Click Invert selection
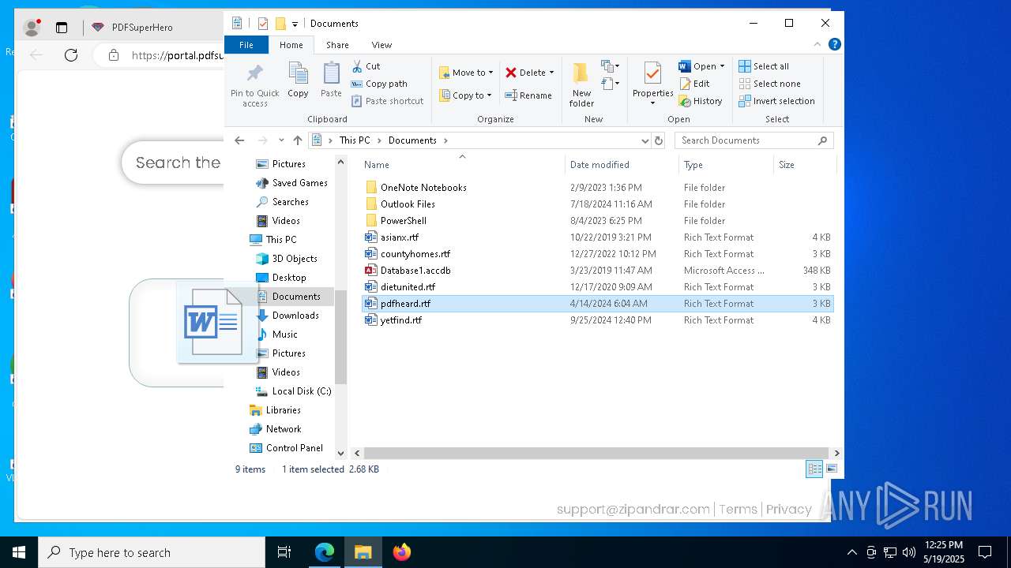This screenshot has height=568, width=1011. point(776,101)
